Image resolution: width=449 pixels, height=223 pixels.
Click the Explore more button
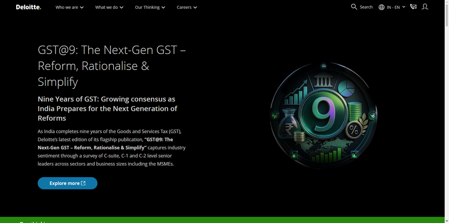(x=68, y=183)
